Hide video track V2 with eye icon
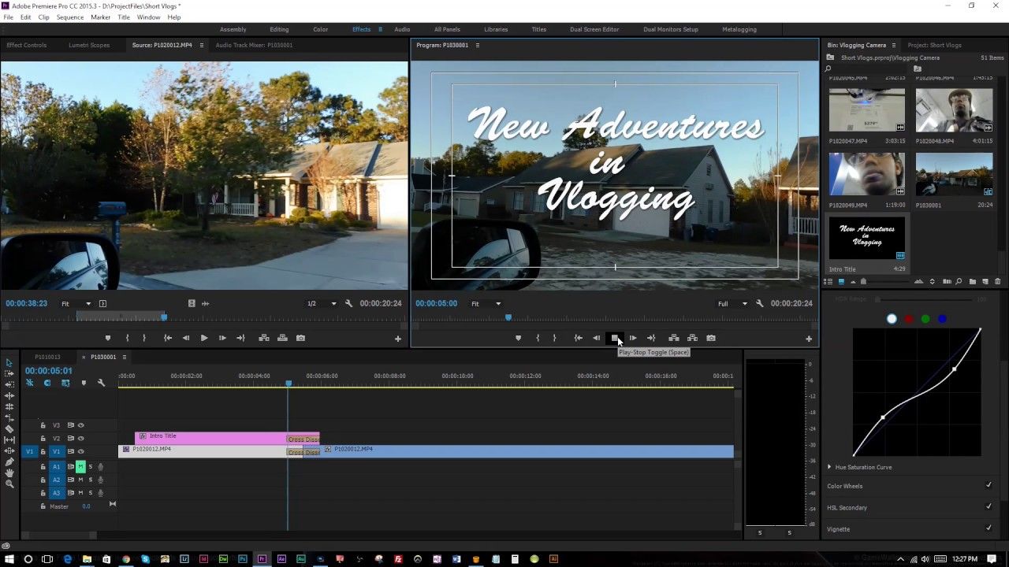 pyautogui.click(x=80, y=439)
